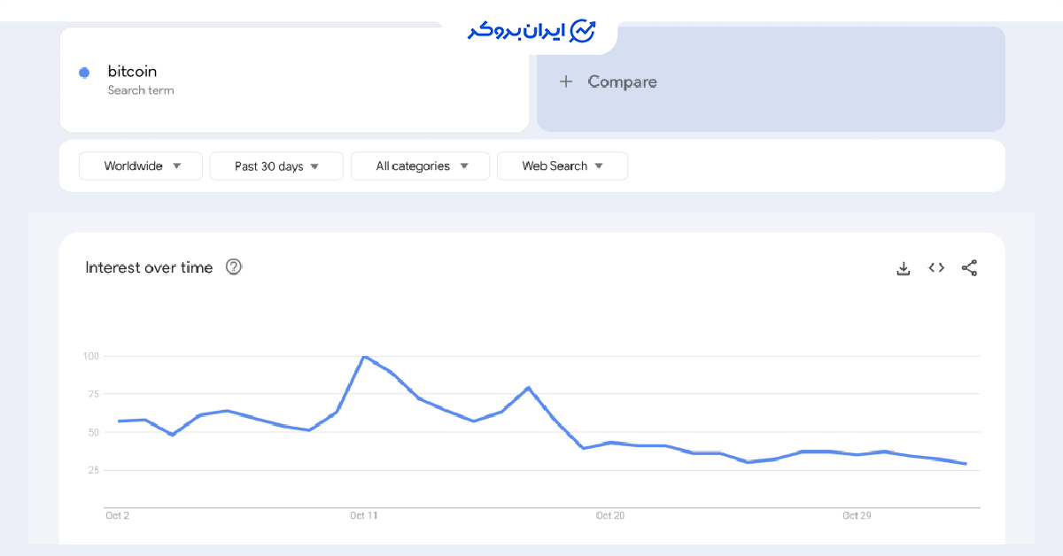Click the arrow on the Worldwide filter

point(176,166)
